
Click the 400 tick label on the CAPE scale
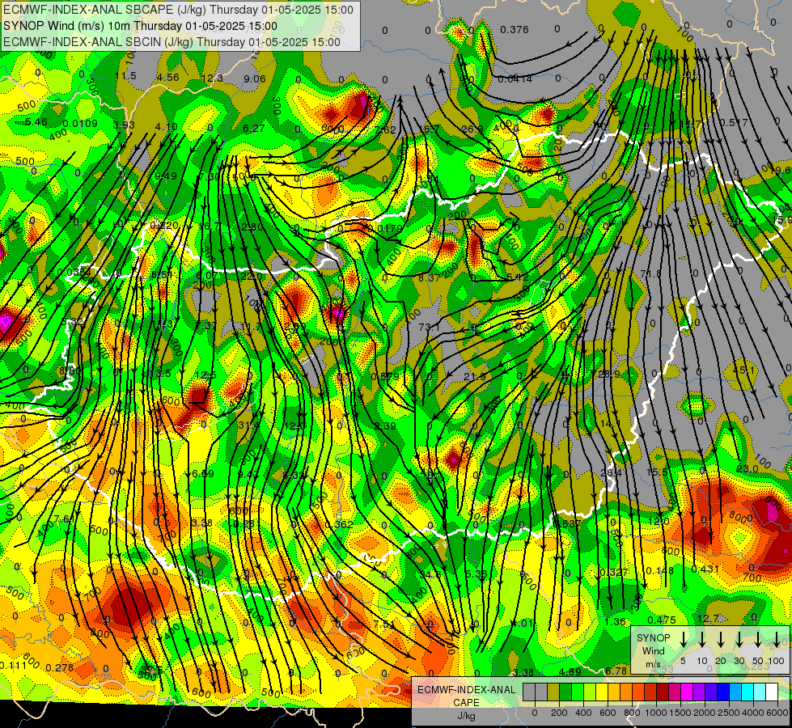(x=583, y=713)
